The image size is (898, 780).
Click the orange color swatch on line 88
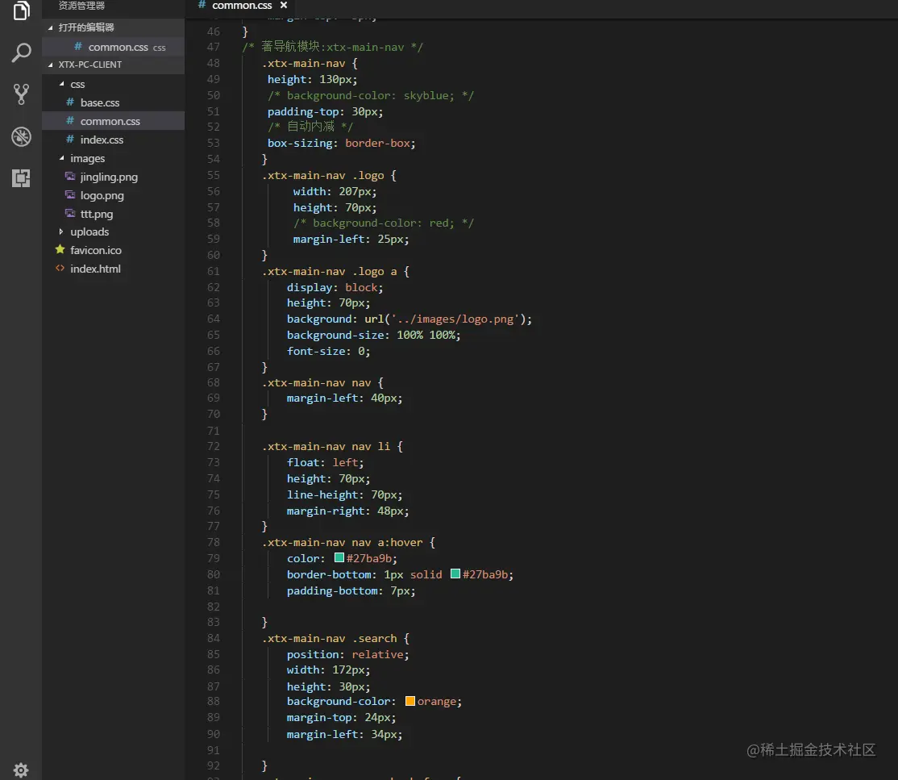[410, 701]
